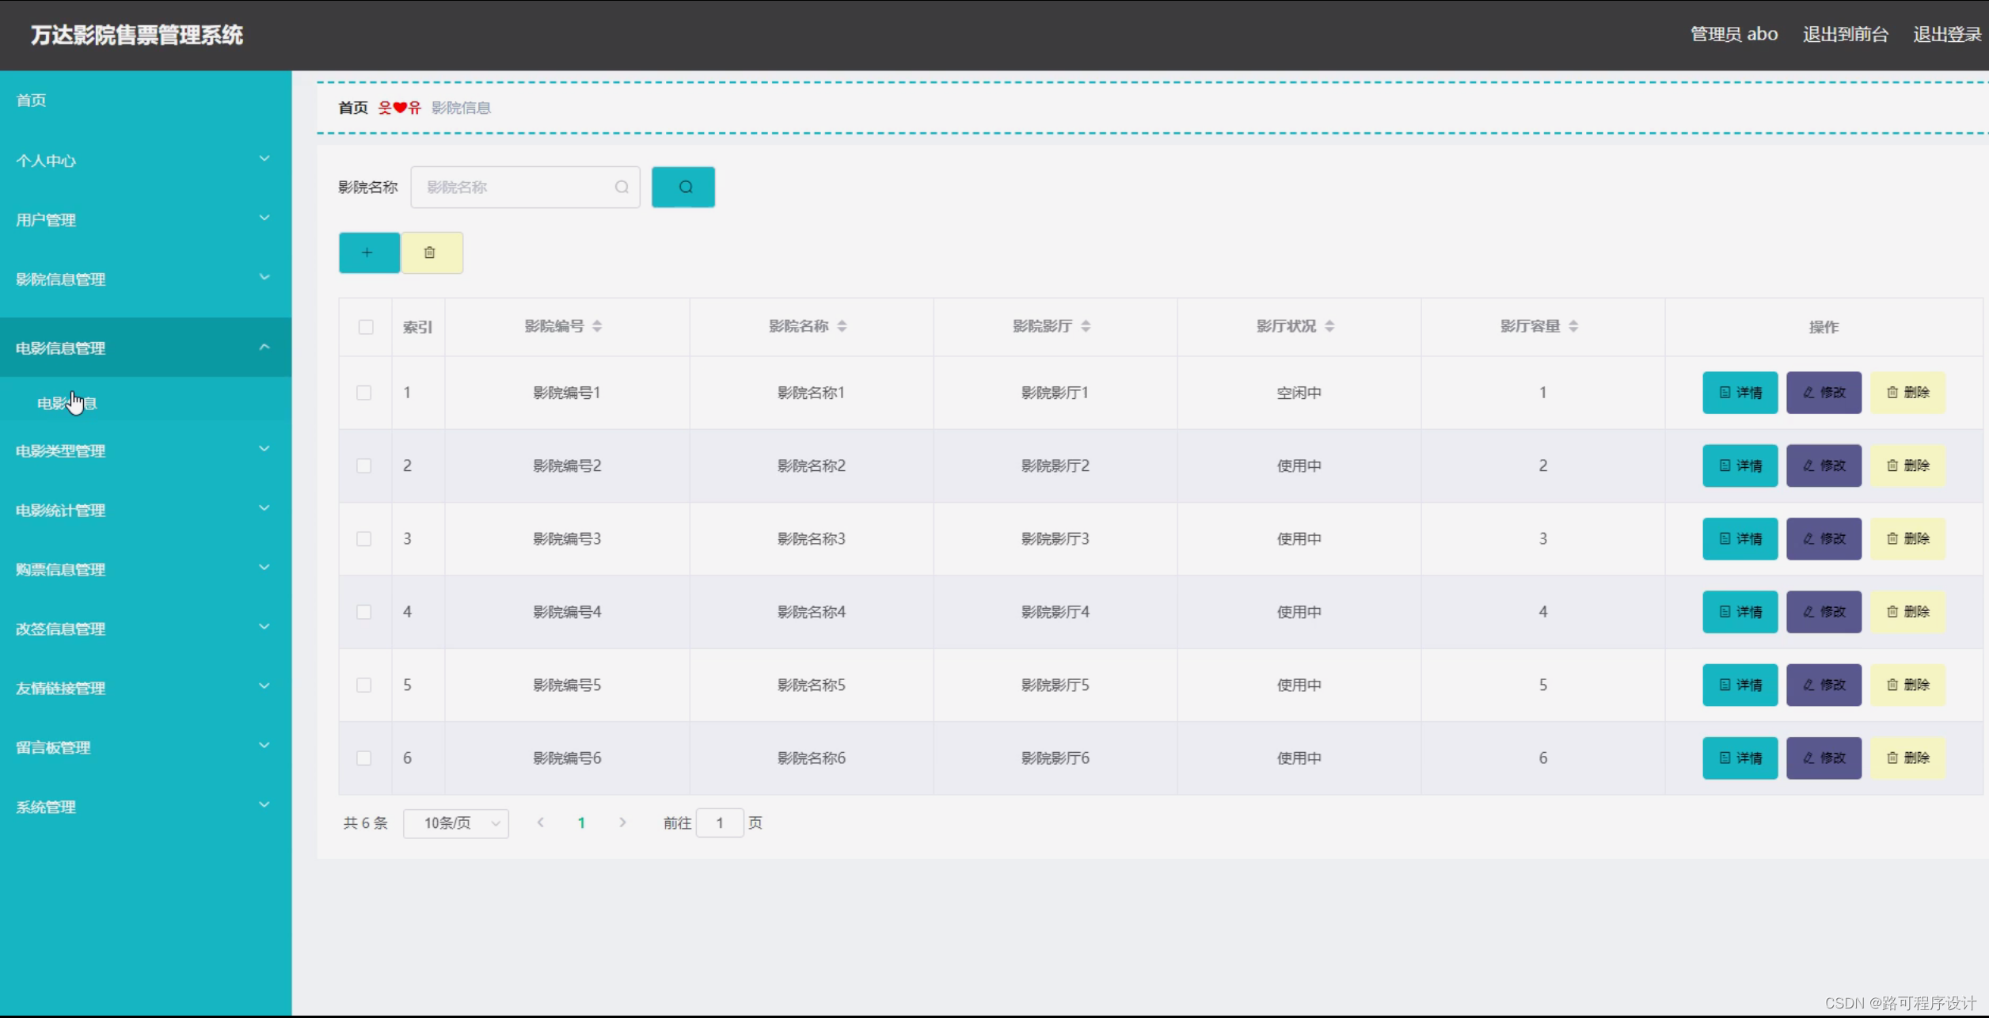The image size is (1989, 1018).
Task: Sort by 影院编号 column arrows
Action: (x=597, y=326)
